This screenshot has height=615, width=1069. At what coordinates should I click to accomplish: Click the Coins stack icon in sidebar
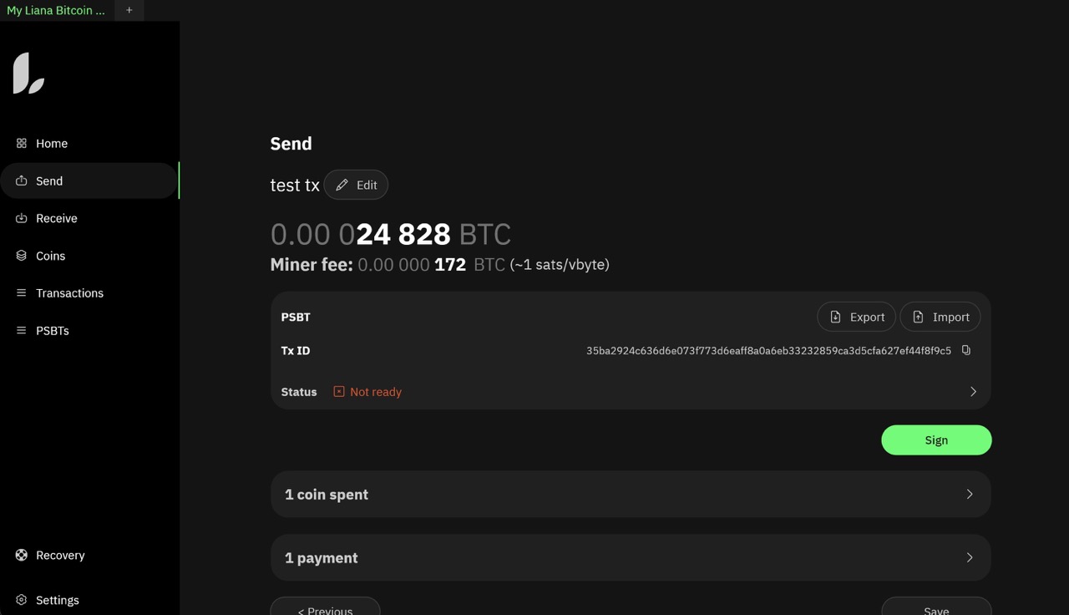pos(22,256)
